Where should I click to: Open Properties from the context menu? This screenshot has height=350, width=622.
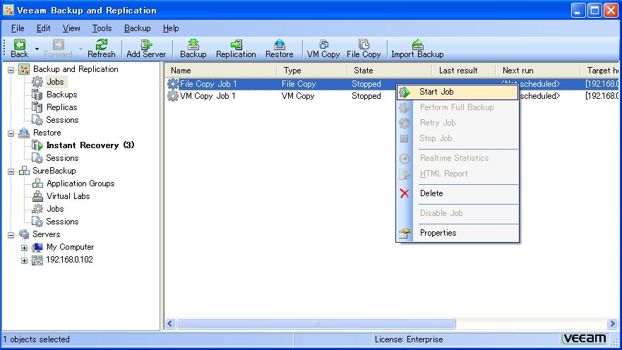(x=457, y=233)
